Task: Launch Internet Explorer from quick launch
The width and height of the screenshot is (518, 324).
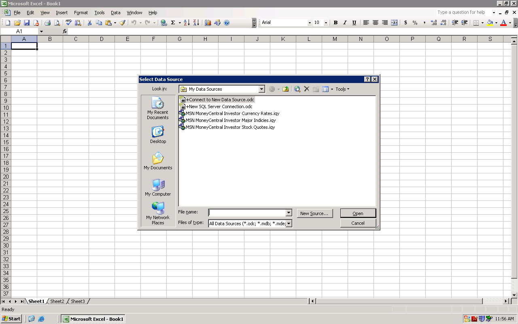Action: [41, 319]
